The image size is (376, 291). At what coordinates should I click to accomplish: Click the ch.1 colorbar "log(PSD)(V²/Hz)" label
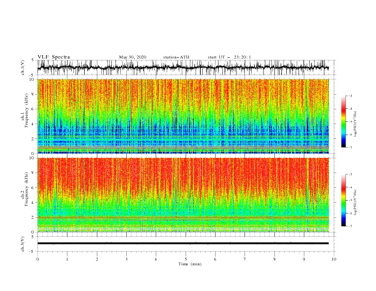356,124
